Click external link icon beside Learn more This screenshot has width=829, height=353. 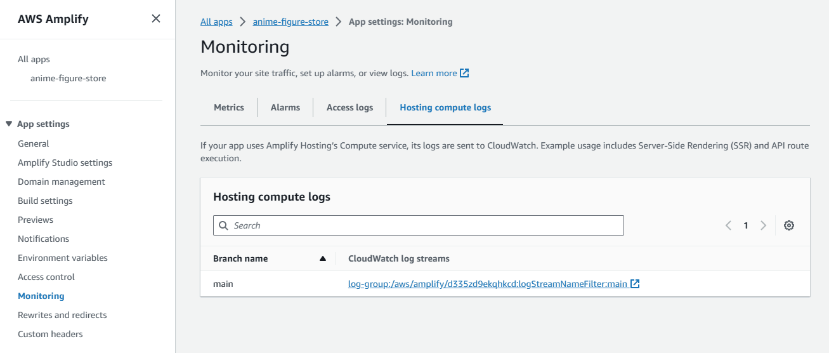point(464,73)
